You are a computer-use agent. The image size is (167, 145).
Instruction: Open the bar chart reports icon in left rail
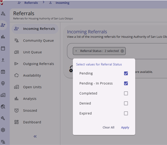coord(3,37)
